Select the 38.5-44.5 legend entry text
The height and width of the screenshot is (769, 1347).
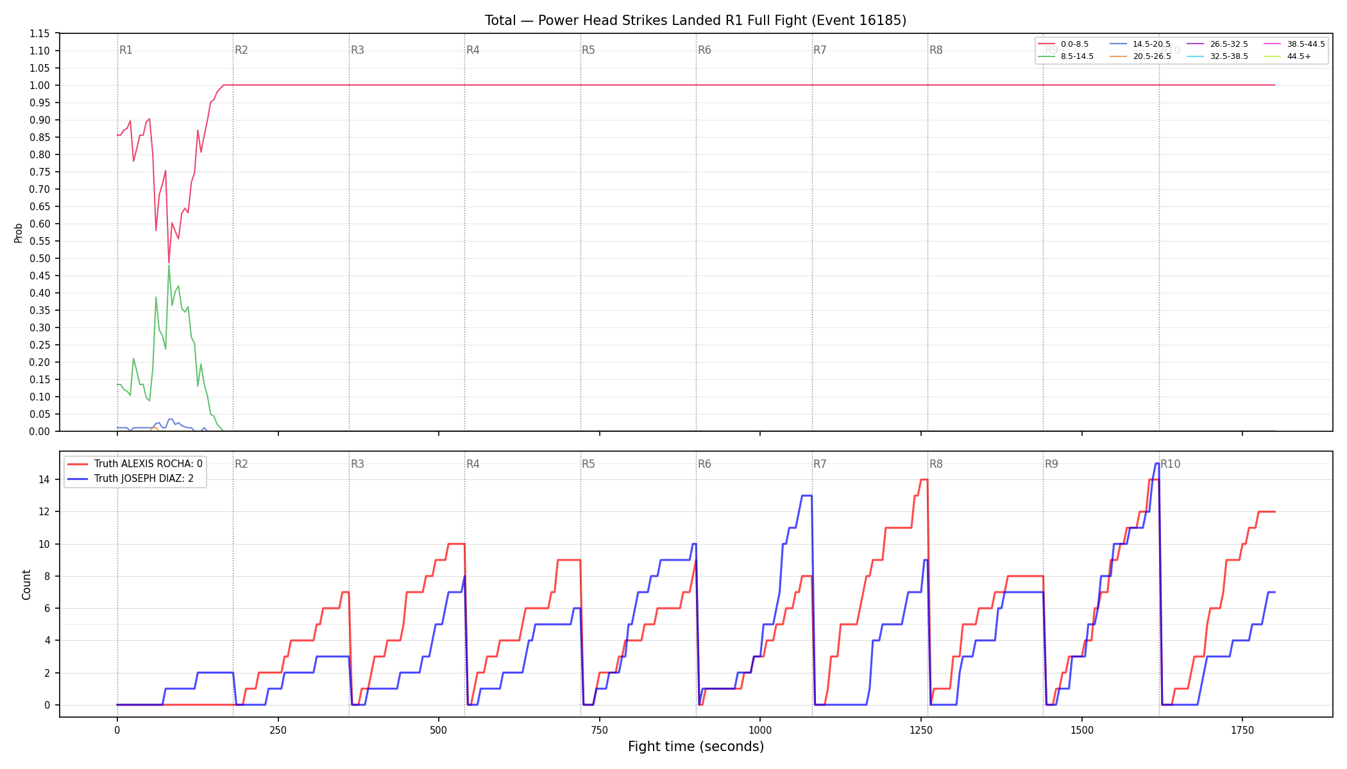pyautogui.click(x=1306, y=44)
